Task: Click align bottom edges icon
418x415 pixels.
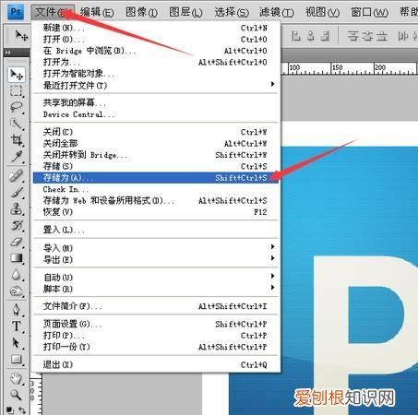Action: click(x=325, y=36)
